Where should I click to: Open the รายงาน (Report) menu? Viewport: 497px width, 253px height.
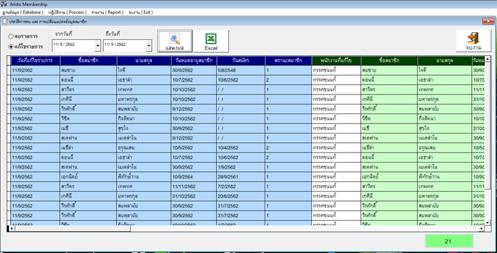point(107,12)
